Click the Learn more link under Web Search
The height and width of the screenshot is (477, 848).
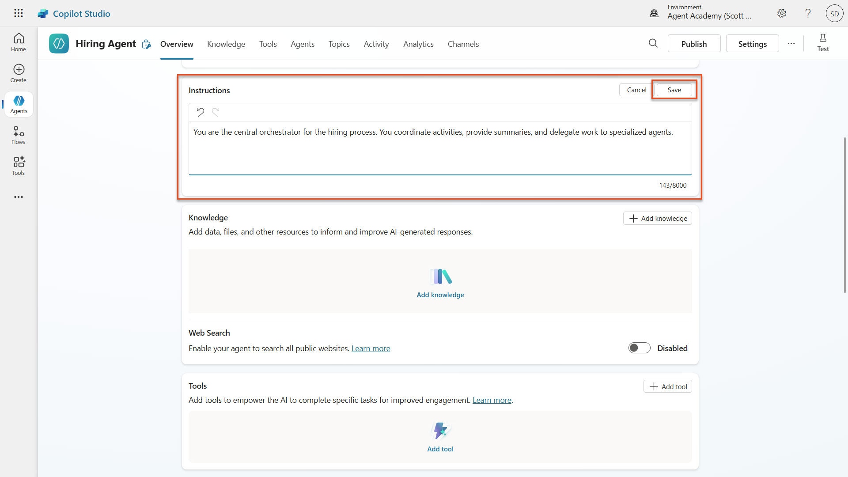(x=371, y=348)
